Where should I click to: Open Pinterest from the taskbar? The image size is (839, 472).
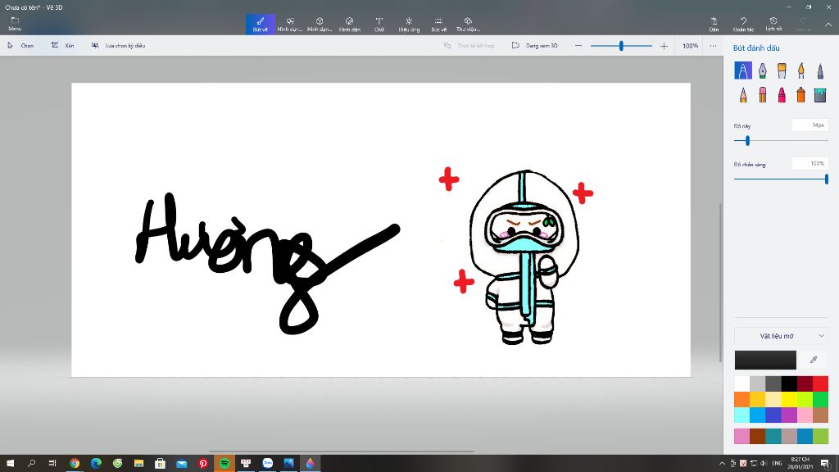tap(203, 464)
